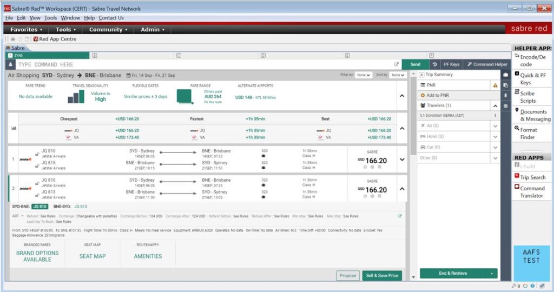Open the command history clock icon
The height and width of the screenshot is (292, 554).
[x=434, y=64]
